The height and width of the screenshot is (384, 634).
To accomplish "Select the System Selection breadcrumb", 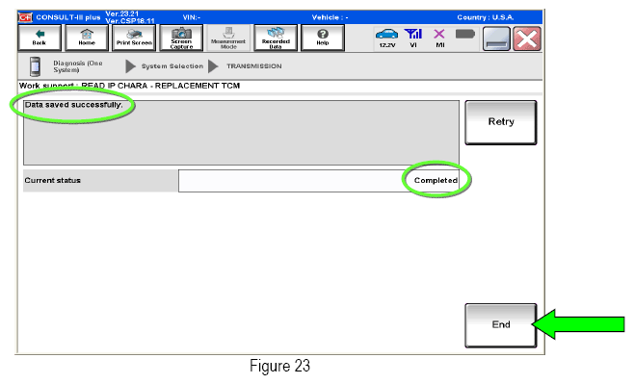I will 172,66.
